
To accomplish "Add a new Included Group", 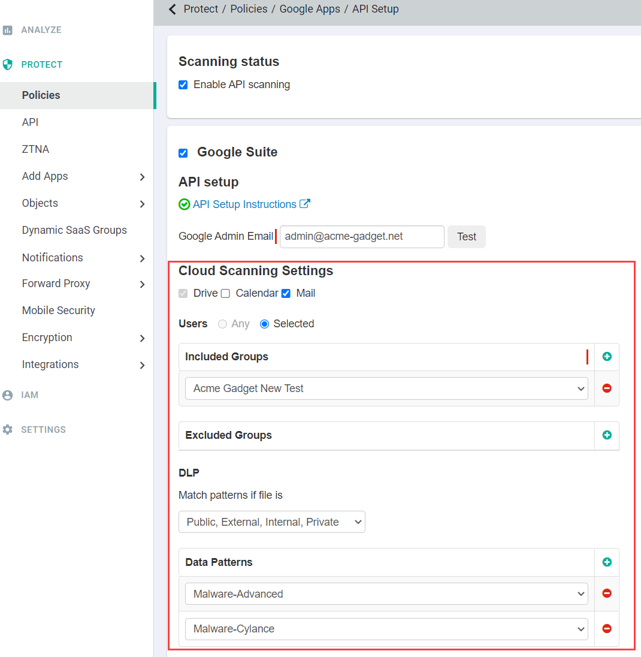I will 607,357.
